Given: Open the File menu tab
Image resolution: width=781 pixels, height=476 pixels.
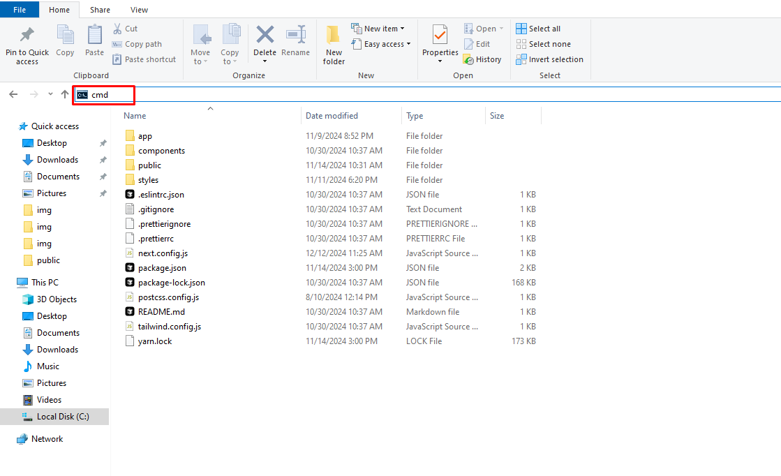Looking at the screenshot, I should point(20,10).
